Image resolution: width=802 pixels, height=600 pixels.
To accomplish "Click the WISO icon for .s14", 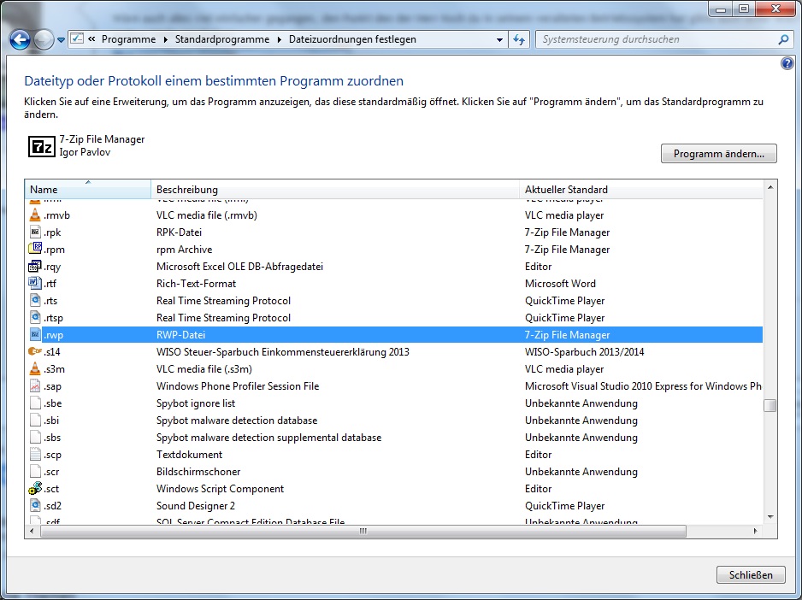I will 34,351.
